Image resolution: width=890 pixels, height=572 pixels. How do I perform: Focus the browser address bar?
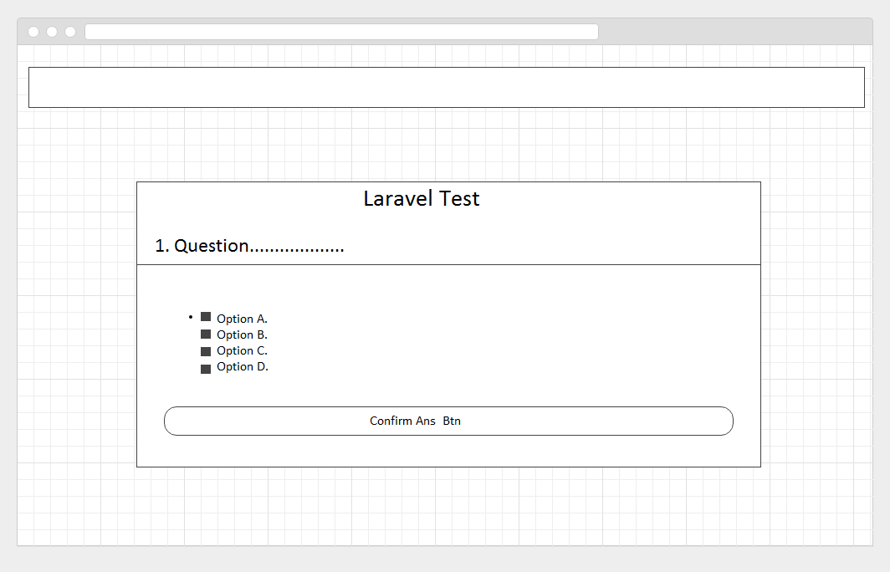pyautogui.click(x=341, y=32)
